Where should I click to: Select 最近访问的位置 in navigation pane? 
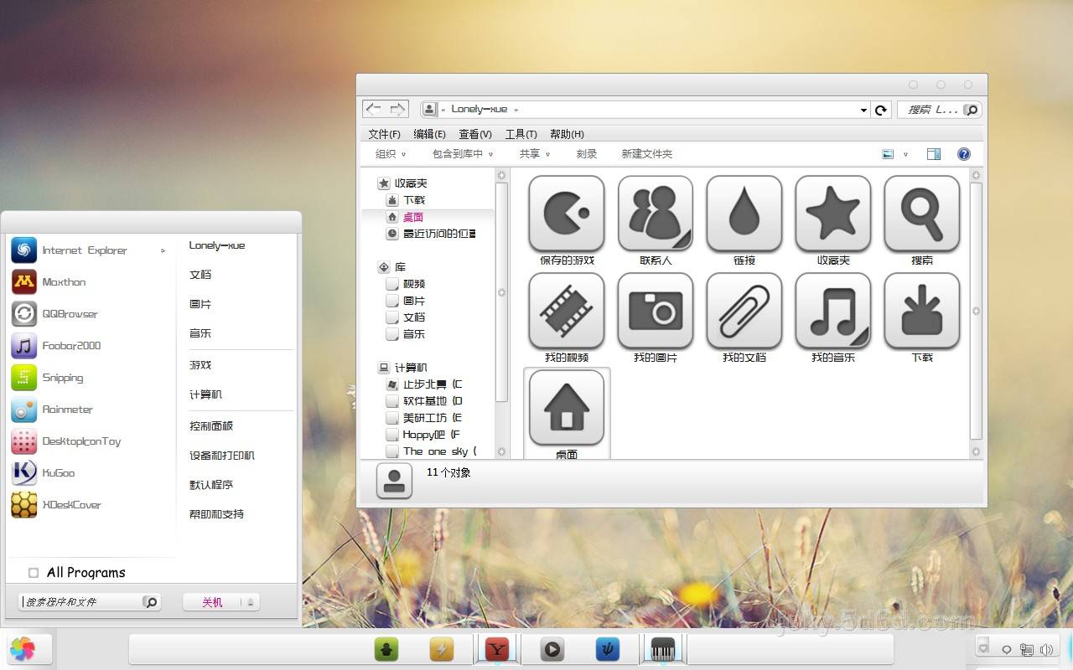pos(431,234)
